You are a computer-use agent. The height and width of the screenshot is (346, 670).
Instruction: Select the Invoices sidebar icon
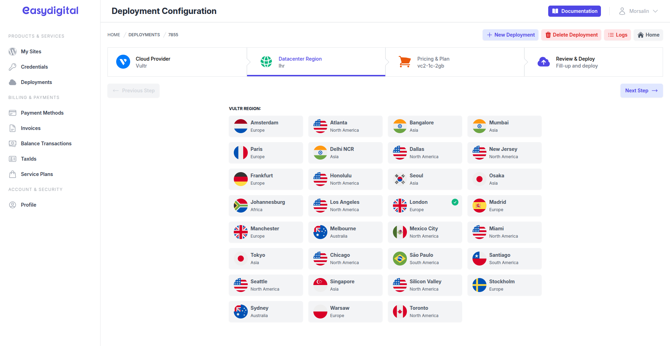tap(13, 128)
